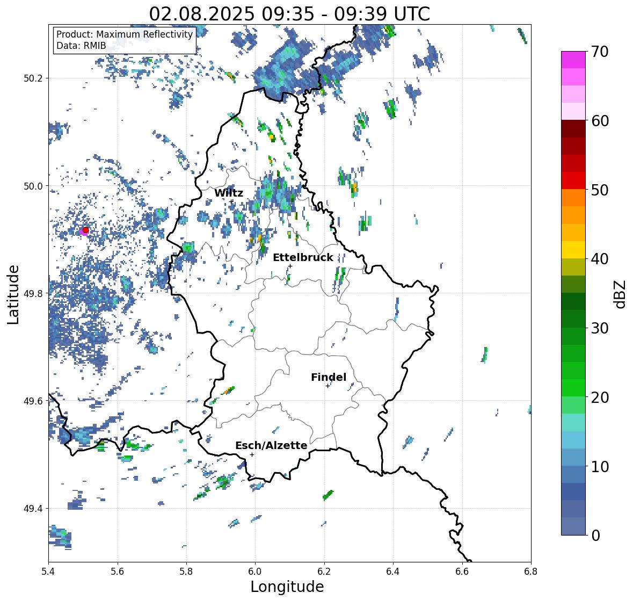Click the 49.8 latitude tick label
633x600 pixels.
tap(33, 293)
